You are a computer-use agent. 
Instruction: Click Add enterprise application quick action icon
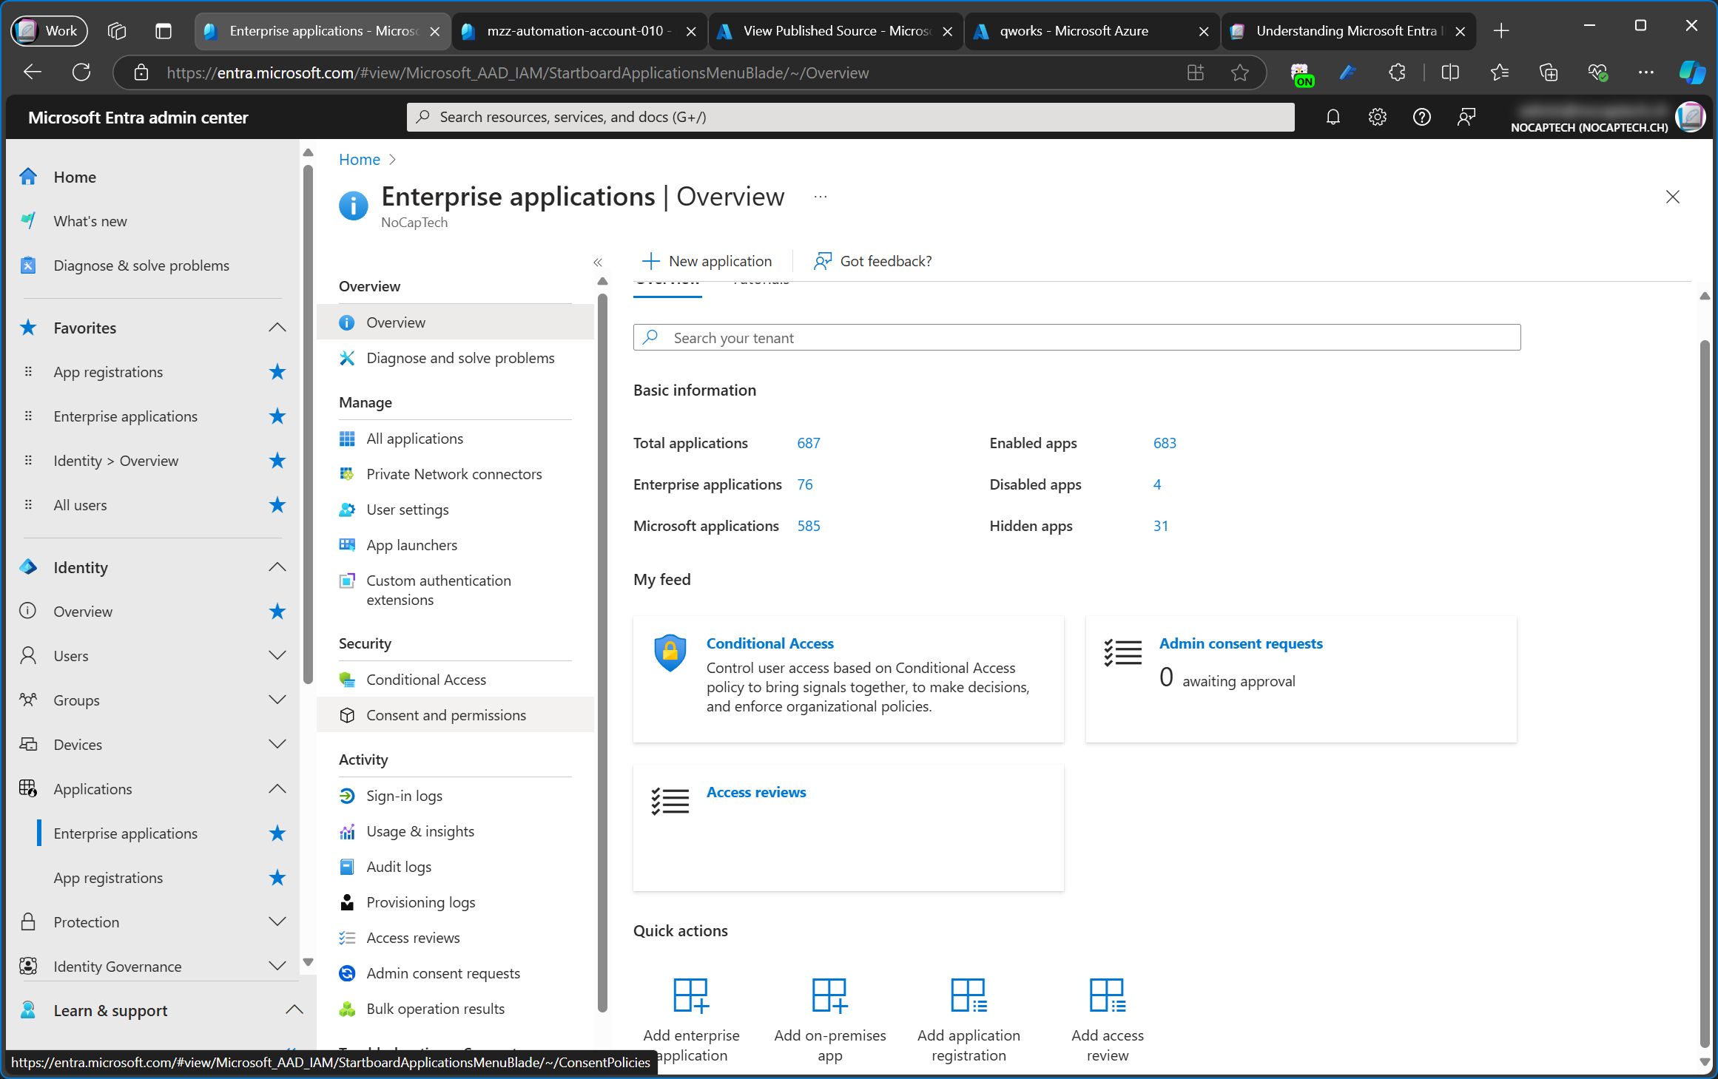[x=691, y=995]
